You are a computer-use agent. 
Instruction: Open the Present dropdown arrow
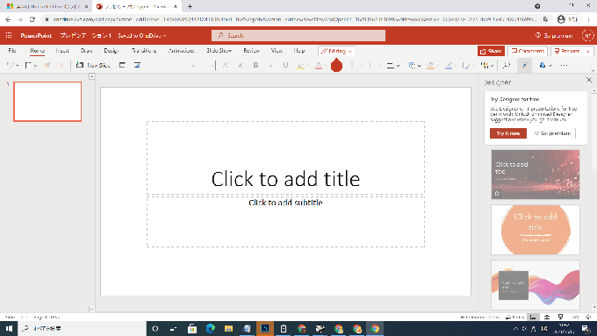[588, 51]
